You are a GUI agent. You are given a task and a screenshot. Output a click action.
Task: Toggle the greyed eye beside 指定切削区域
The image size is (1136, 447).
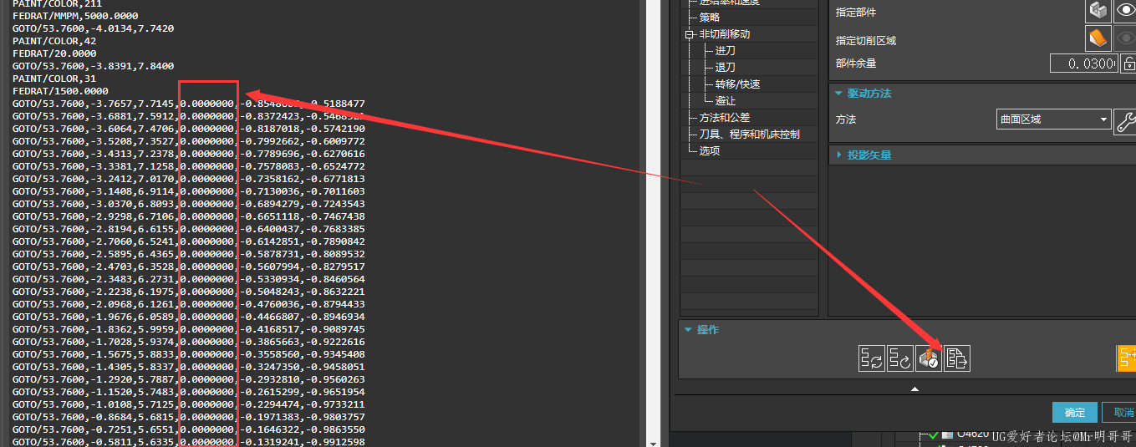coord(1125,38)
